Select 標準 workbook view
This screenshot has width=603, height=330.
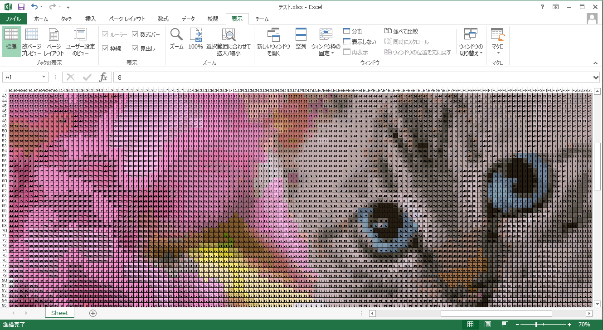pyautogui.click(x=11, y=41)
